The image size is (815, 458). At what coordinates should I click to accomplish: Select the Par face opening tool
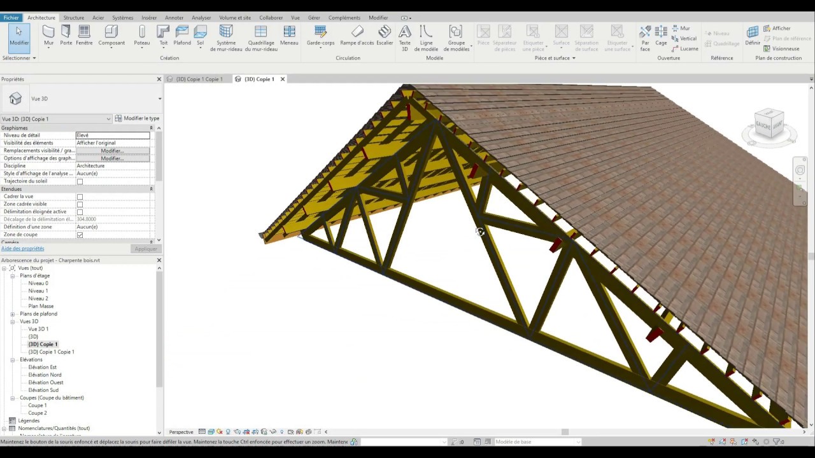(645, 38)
